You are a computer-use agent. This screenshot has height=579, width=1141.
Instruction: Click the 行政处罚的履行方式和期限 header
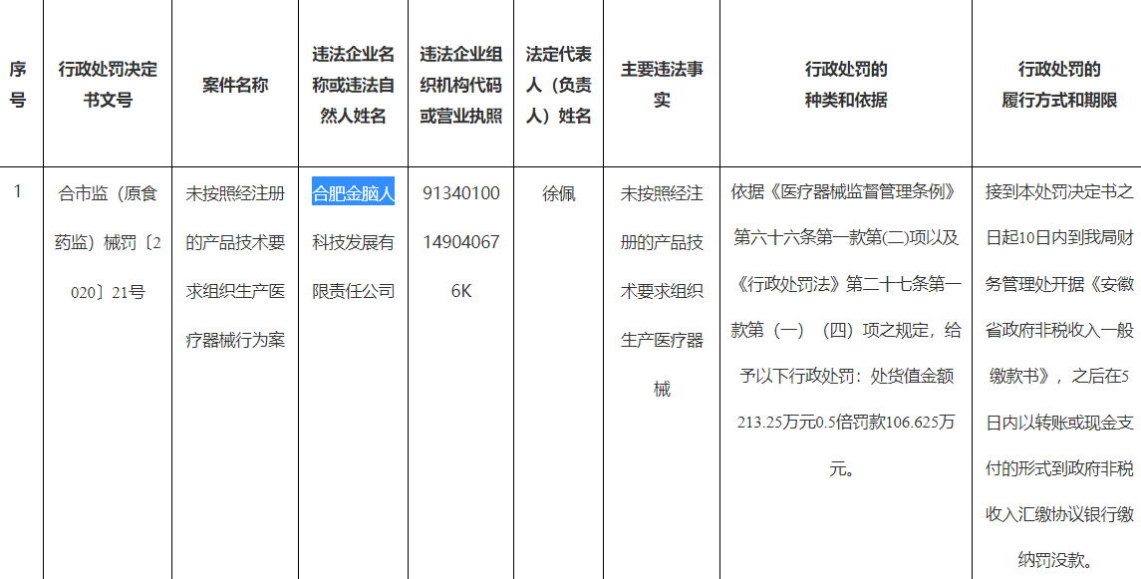tap(1058, 85)
